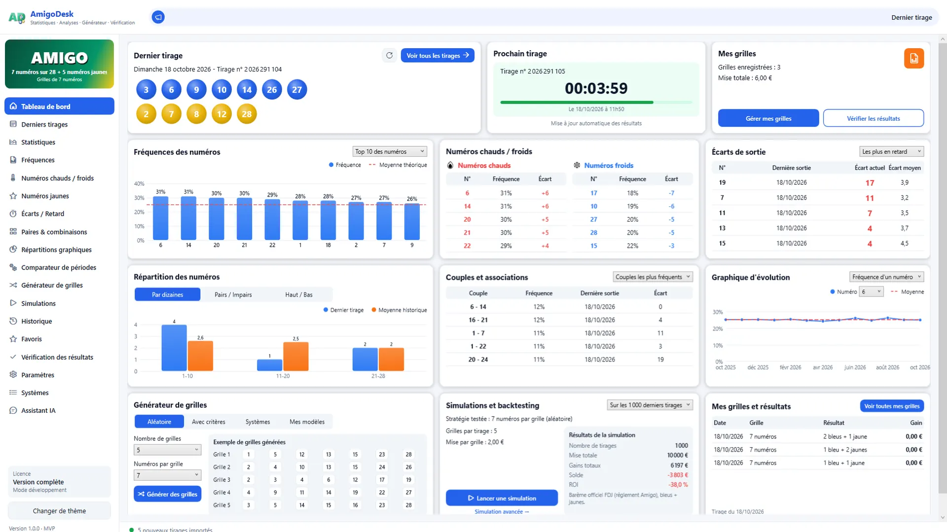The height and width of the screenshot is (532, 947).
Task: Click the Changer de thème button
Action: tap(59, 511)
